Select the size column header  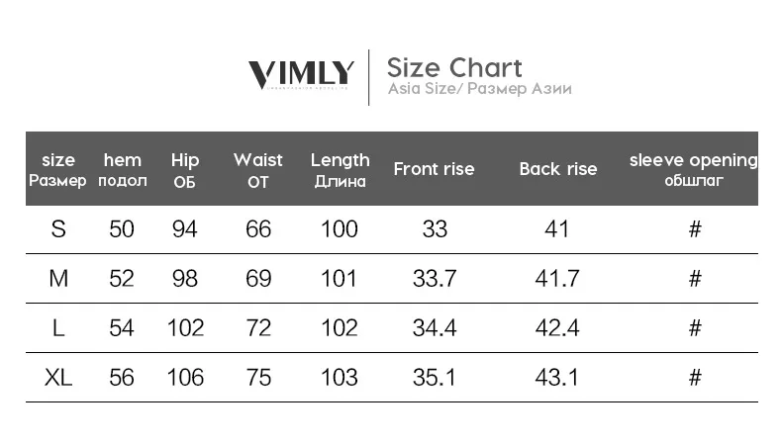57,169
